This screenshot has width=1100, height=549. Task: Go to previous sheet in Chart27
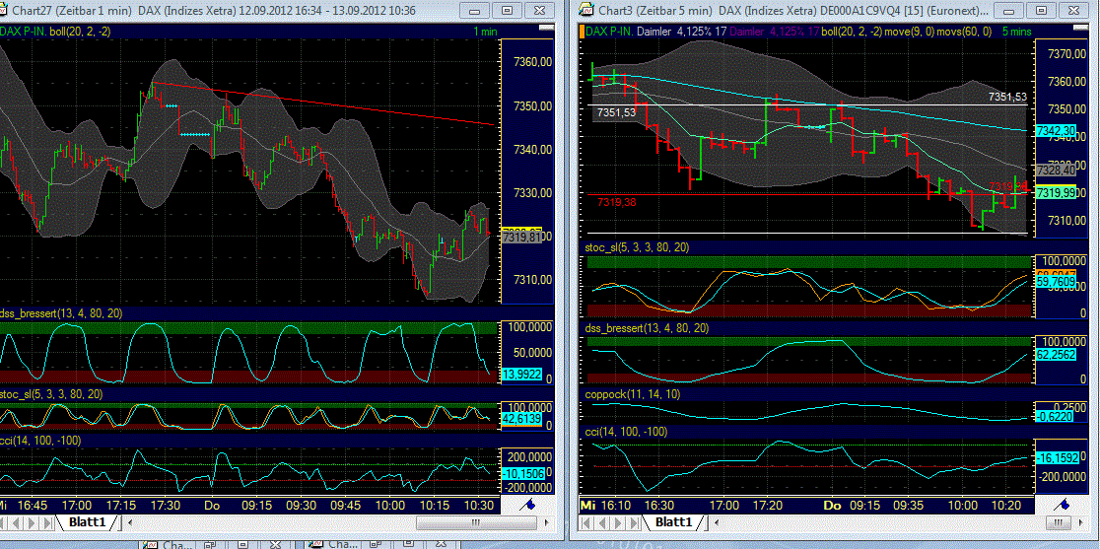(16, 523)
